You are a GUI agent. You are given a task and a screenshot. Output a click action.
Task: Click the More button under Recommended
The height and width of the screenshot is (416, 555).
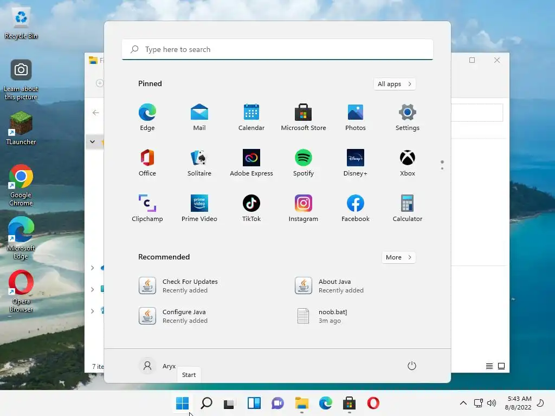click(x=398, y=257)
